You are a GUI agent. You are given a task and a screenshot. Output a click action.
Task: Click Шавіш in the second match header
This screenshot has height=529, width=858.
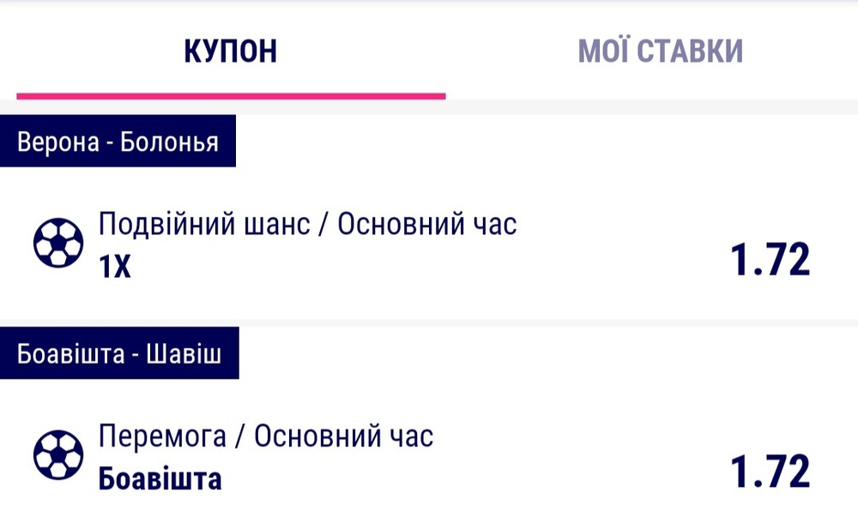pyautogui.click(x=184, y=354)
